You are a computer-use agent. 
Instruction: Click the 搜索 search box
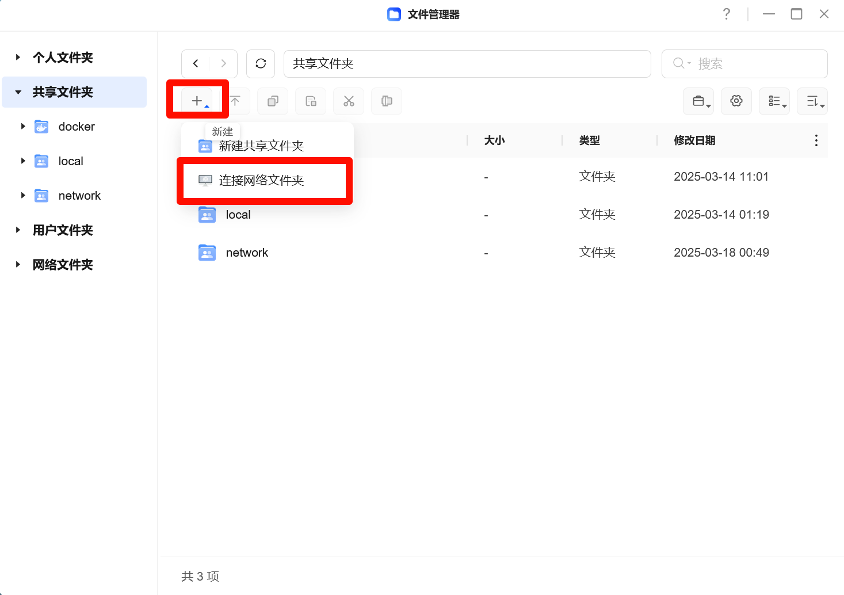pos(744,63)
